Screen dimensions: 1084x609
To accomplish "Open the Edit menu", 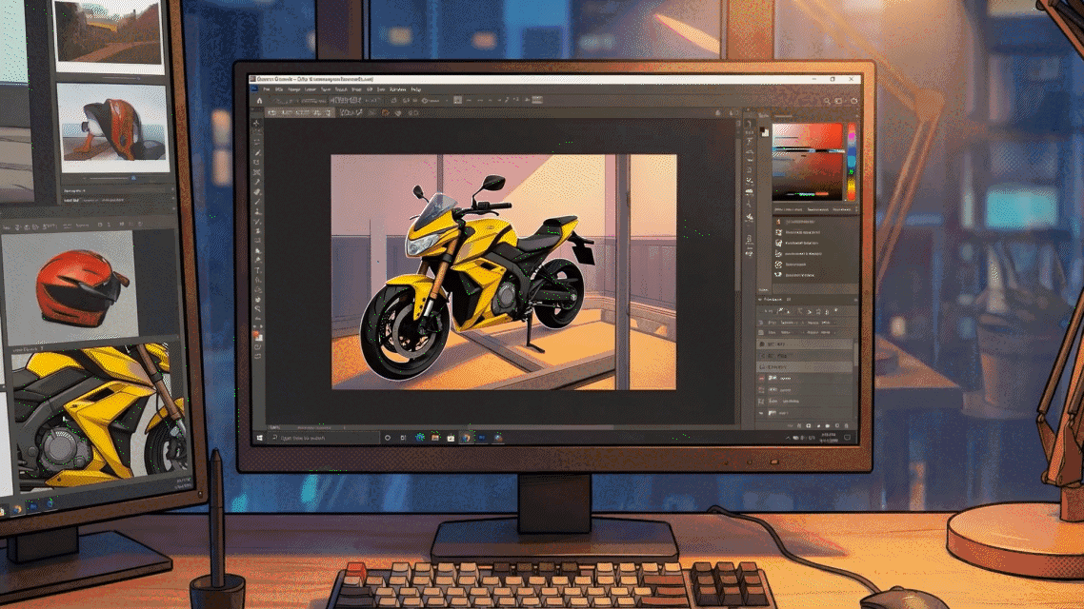I will 279,89.
